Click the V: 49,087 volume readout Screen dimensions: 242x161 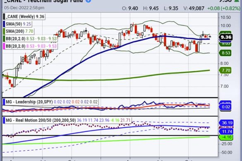coord(194,8)
